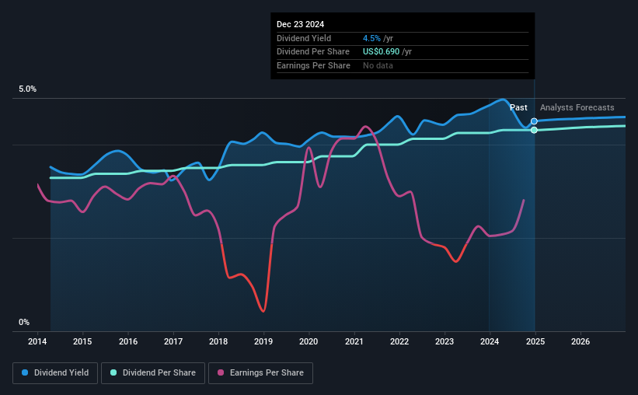Click the teal Dividend Per Share legend dot
The height and width of the screenshot is (395, 638).
click(x=113, y=372)
